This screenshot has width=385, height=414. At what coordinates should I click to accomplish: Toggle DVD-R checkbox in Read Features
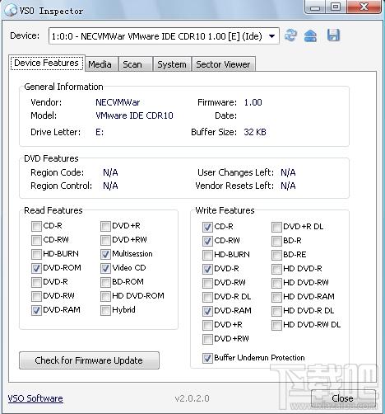[x=36, y=282]
